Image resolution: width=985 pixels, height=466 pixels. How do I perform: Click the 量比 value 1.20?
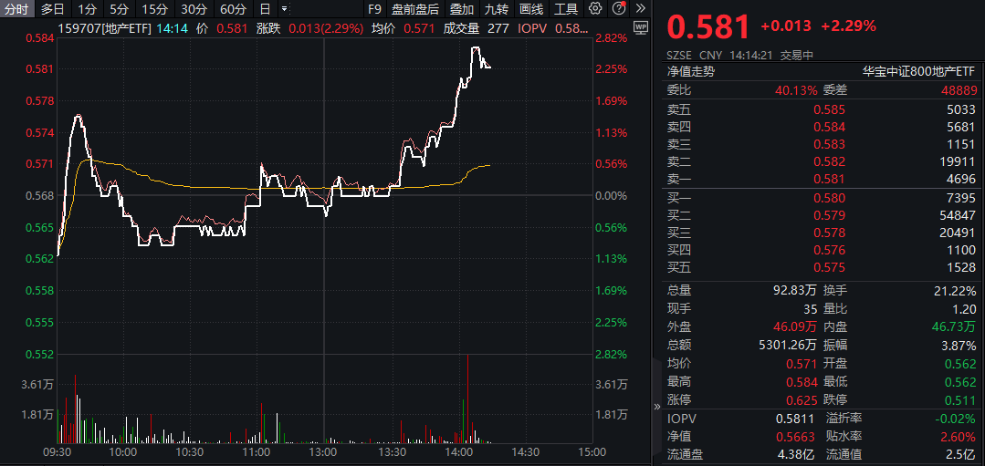tap(965, 308)
